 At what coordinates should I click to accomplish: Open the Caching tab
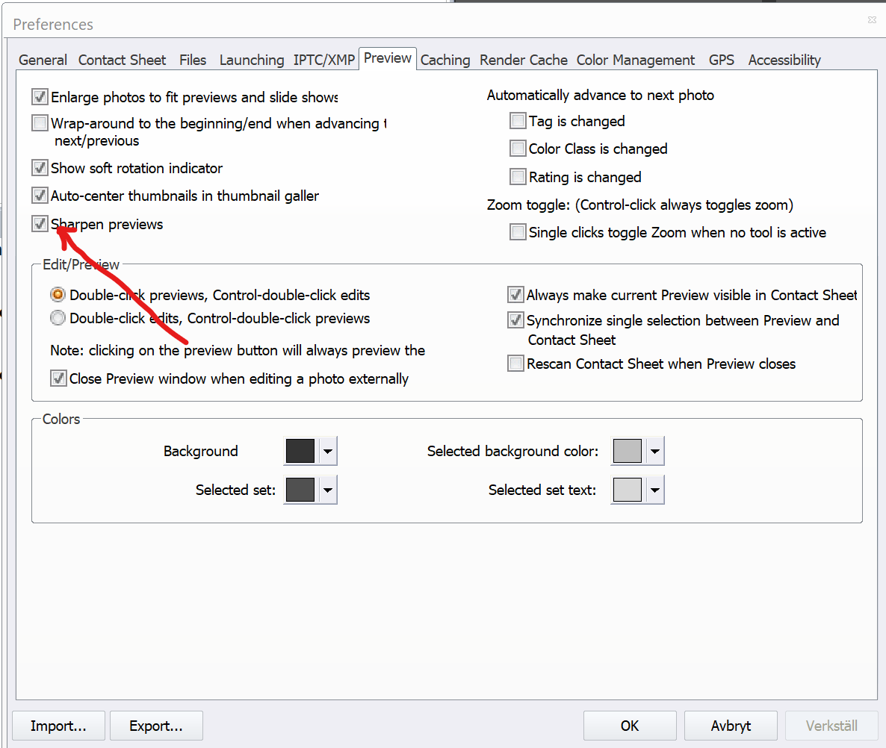445,60
